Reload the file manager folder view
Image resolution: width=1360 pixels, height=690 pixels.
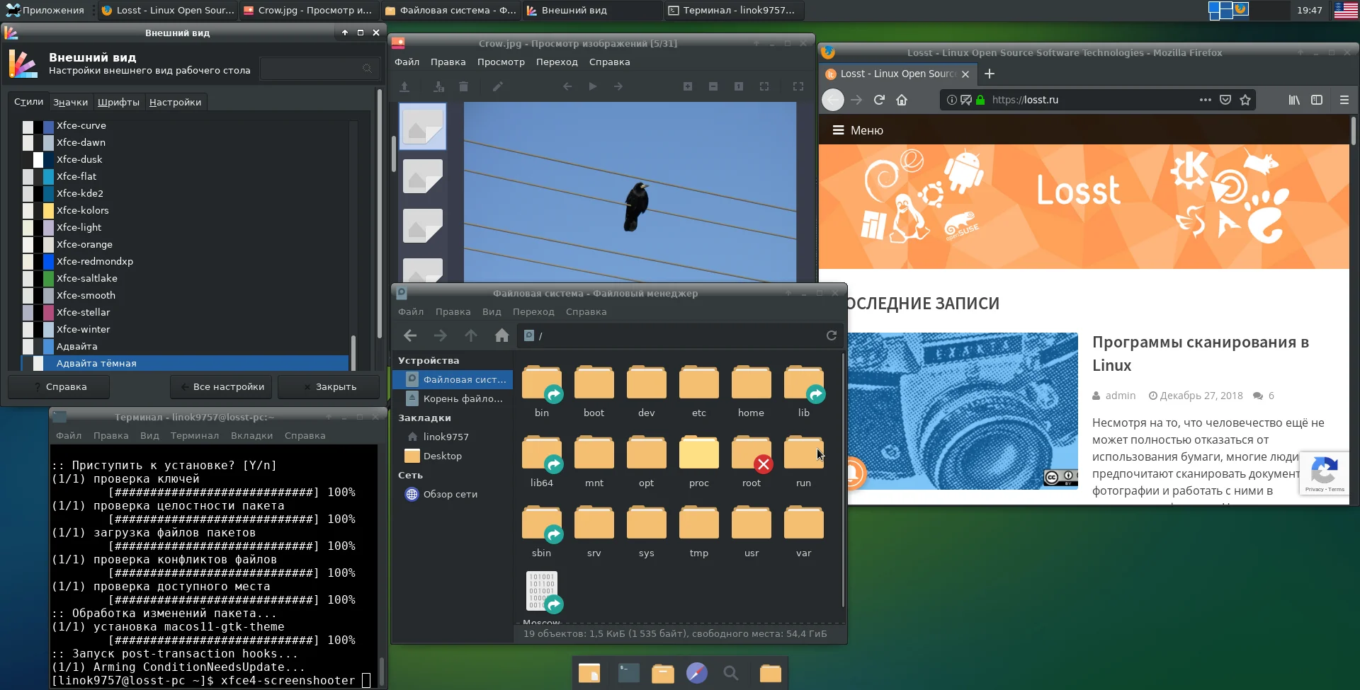(832, 335)
